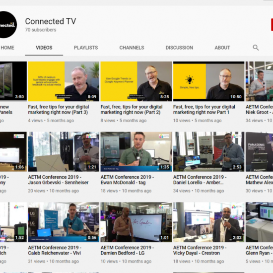Open title 'Fast, free, tips... Part 1'
The width and height of the screenshot is (273, 273).
pos(204,110)
